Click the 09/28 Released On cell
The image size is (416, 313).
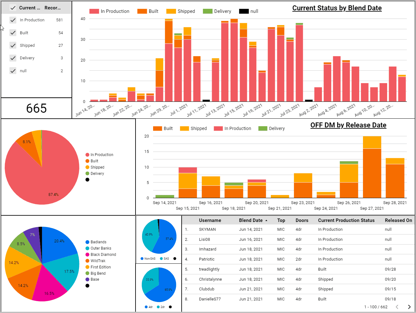(x=390, y=269)
